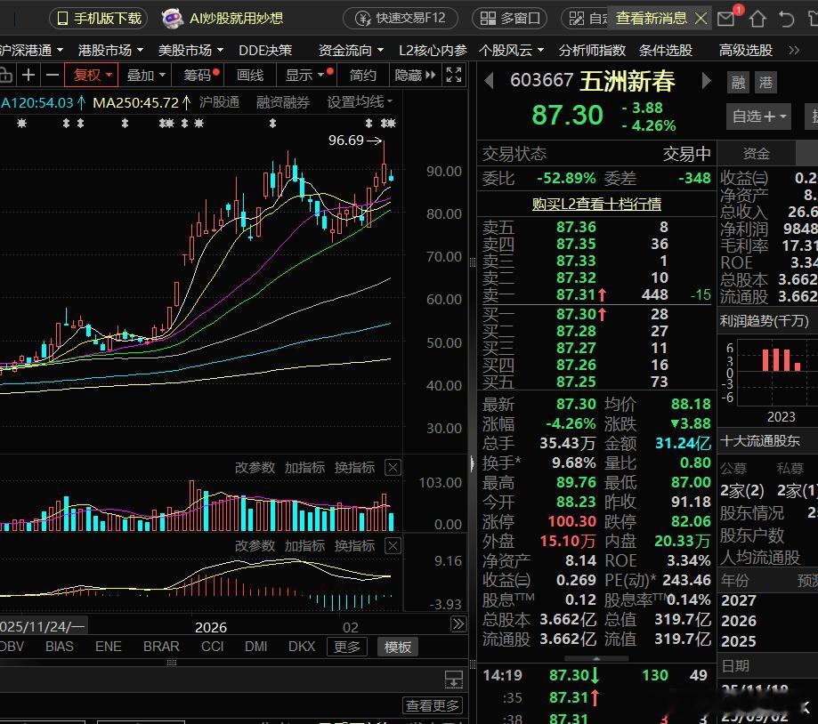Viewport: 818px width, 724px height.
Task: Click 加指标 in volume pane
Action: (x=304, y=468)
